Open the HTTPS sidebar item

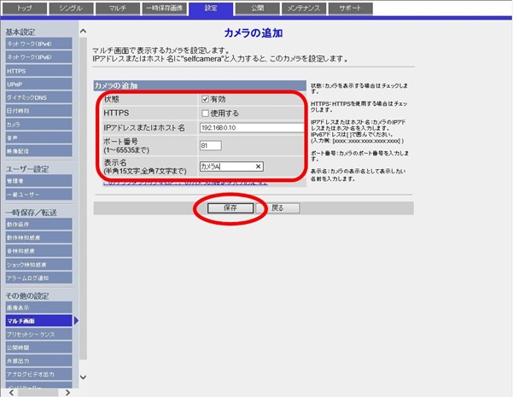coord(38,71)
